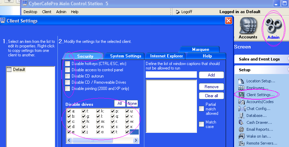Expand the Sales and Event Logs section

click(259, 59)
